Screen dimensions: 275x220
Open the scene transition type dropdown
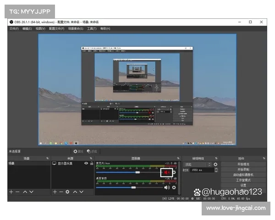(197, 164)
